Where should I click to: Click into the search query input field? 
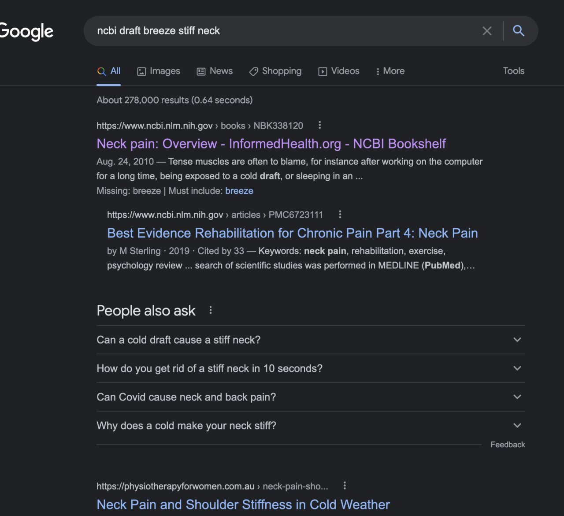tap(282, 31)
